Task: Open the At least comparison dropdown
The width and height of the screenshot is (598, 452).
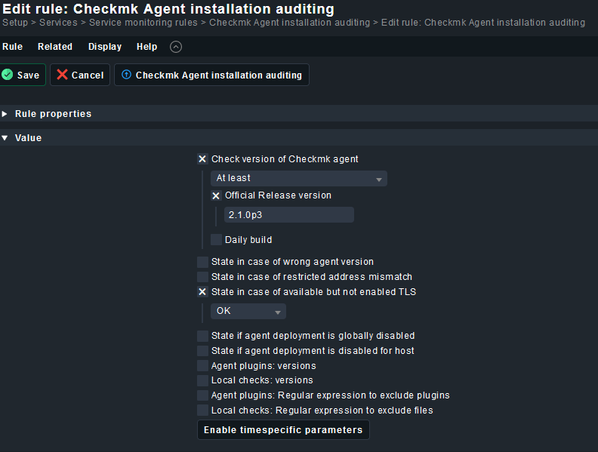Action: coord(298,178)
